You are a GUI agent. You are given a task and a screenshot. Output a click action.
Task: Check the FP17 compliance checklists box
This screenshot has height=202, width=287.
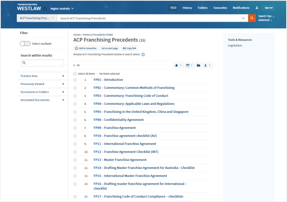tap(75, 197)
